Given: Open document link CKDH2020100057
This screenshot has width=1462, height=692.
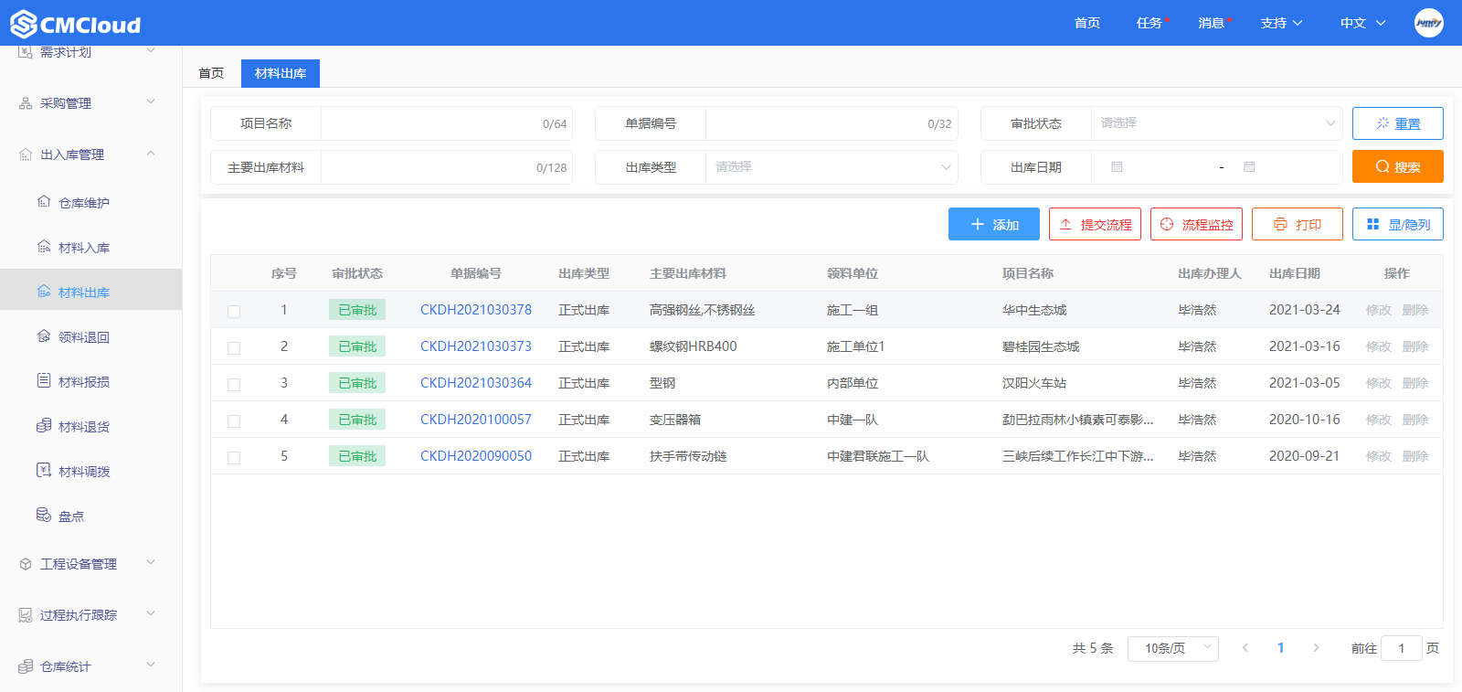Looking at the screenshot, I should 476,420.
